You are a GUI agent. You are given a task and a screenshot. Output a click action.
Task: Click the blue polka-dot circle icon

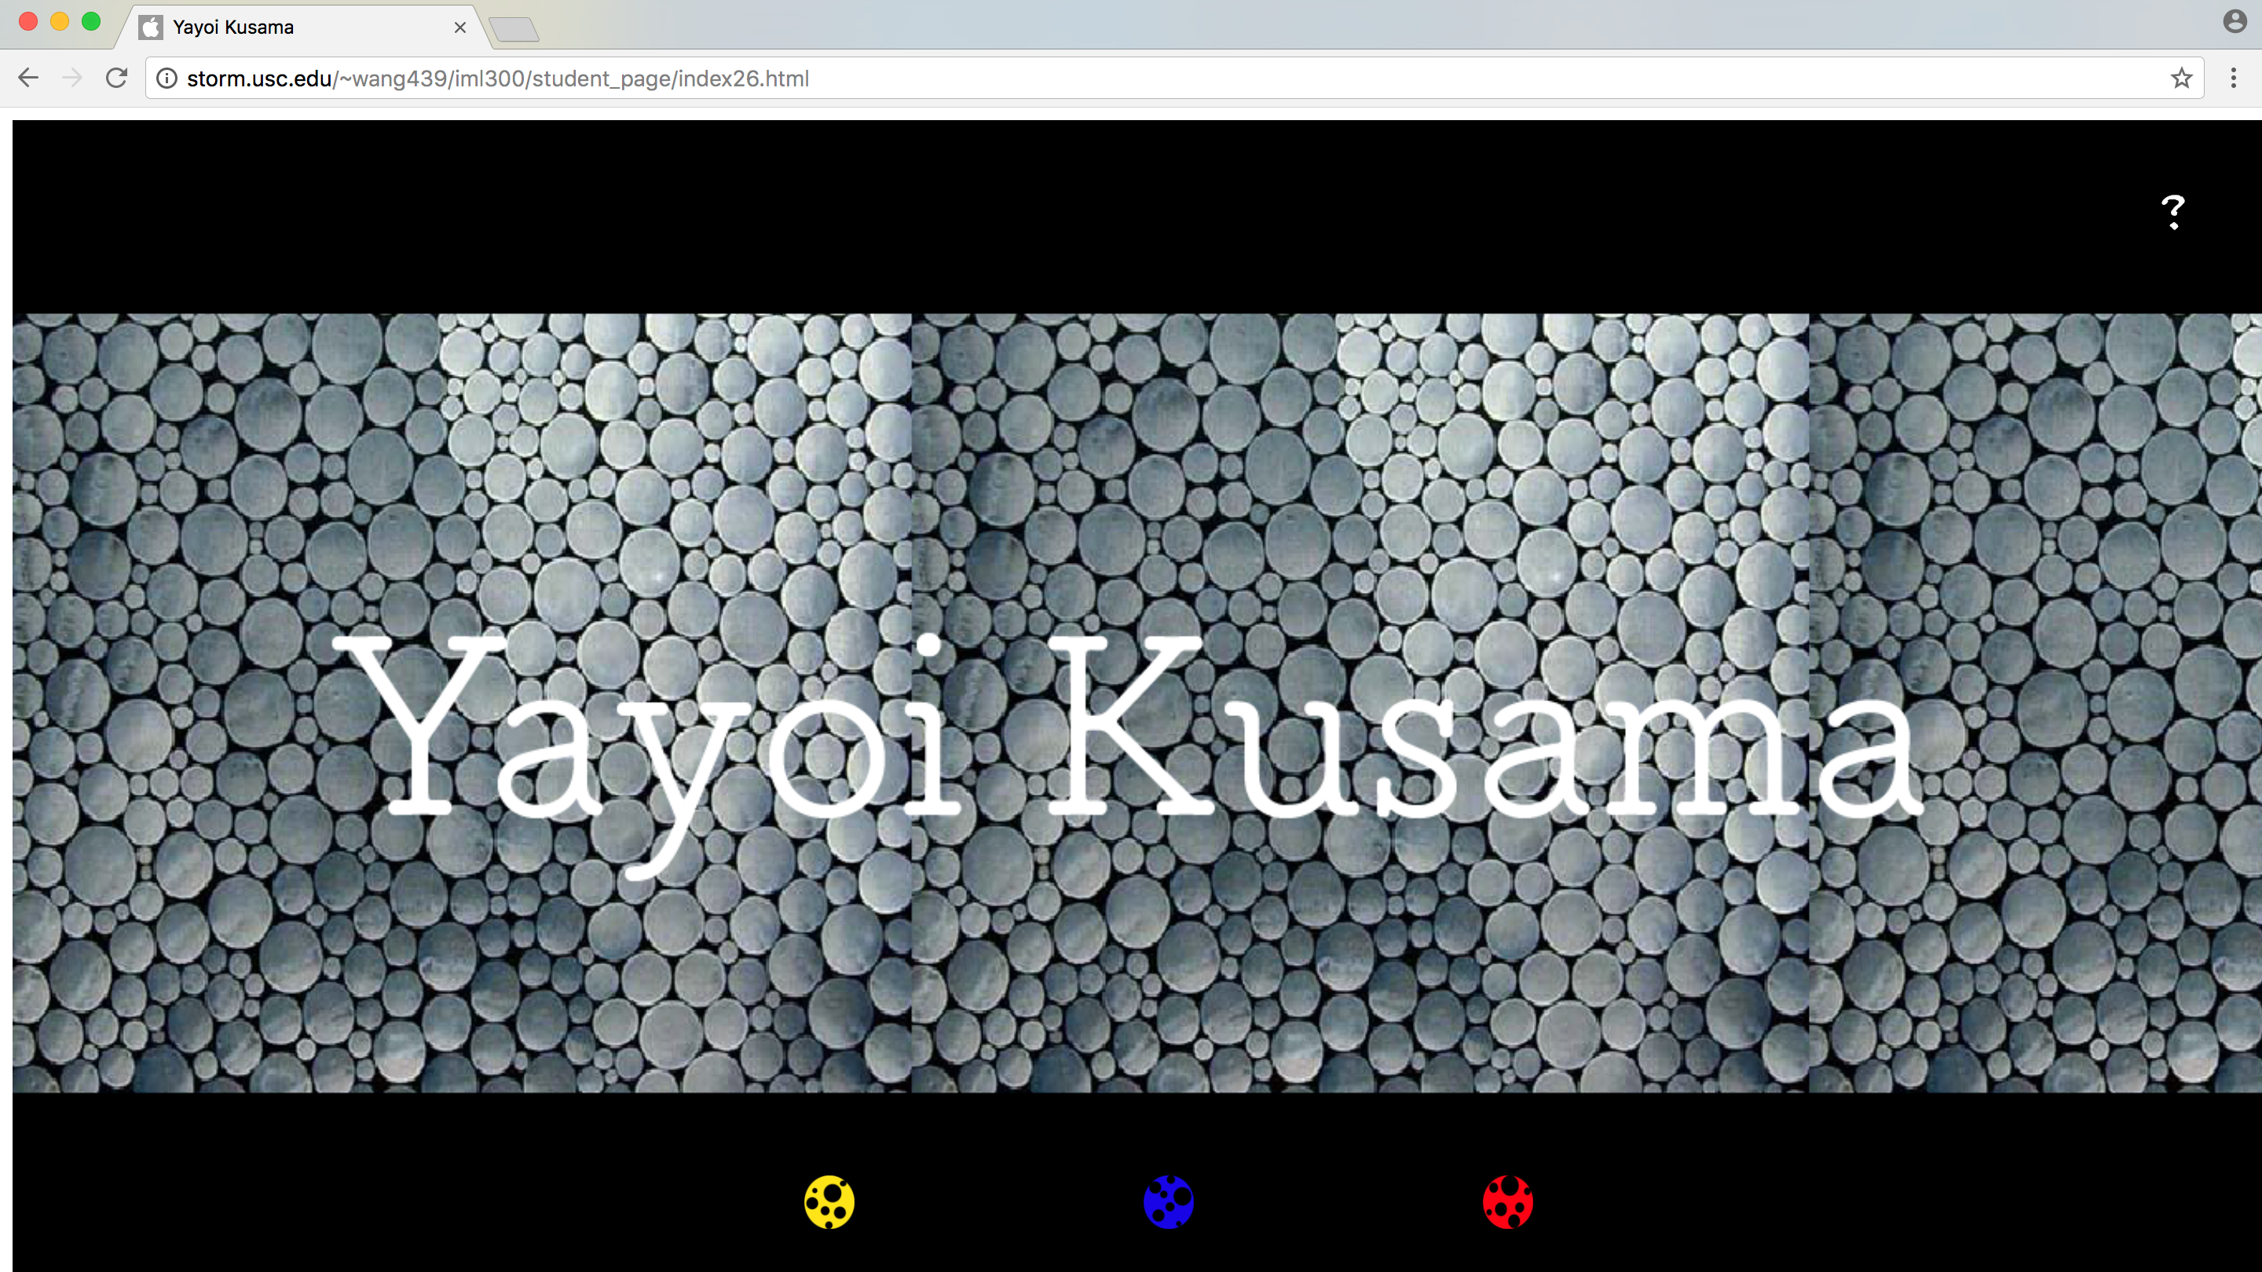click(1168, 1202)
